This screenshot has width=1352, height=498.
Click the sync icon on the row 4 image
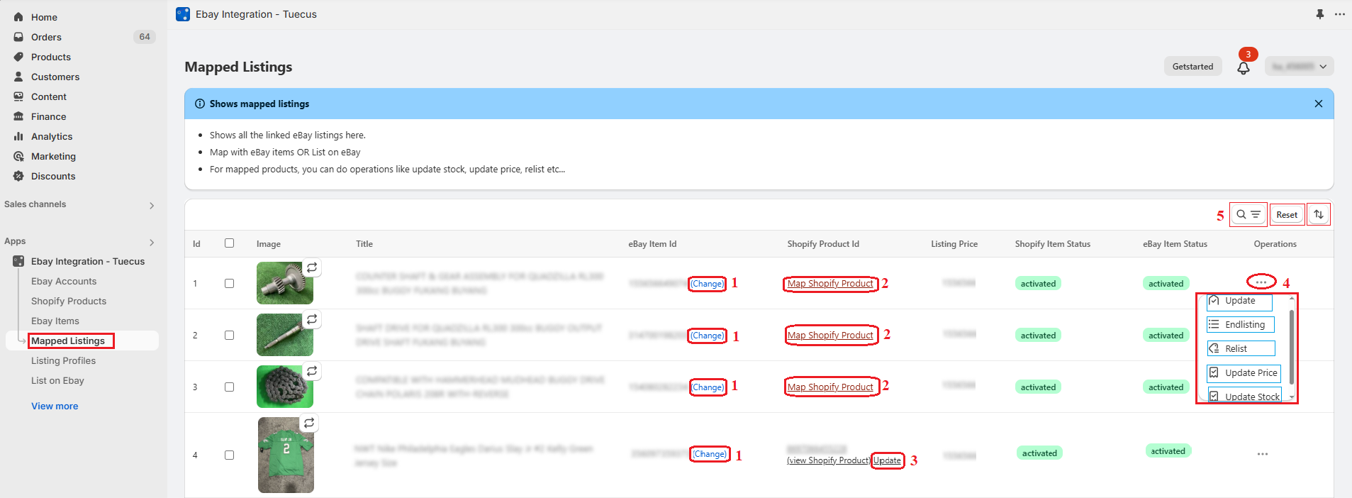[309, 423]
